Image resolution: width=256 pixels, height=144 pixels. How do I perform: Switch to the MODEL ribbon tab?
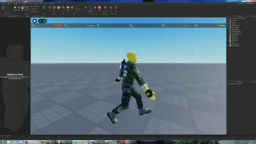30,4
